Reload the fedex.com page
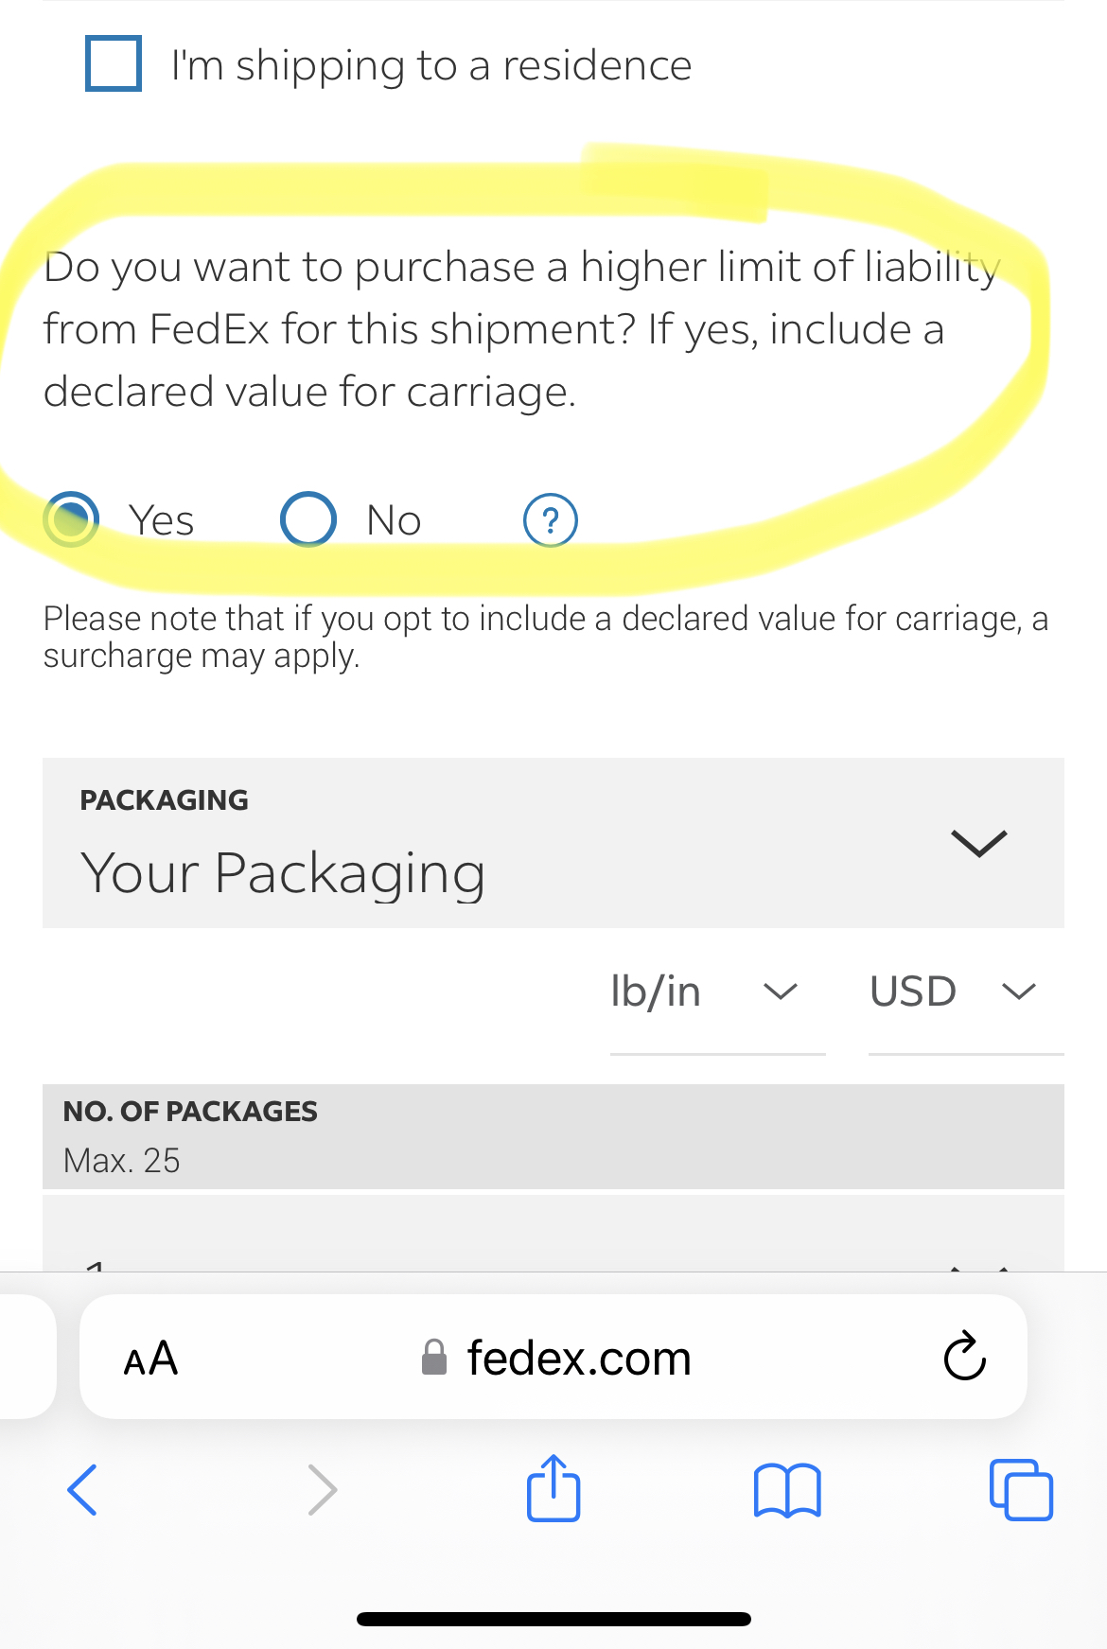This screenshot has height=1649, width=1107. pyautogui.click(x=964, y=1358)
